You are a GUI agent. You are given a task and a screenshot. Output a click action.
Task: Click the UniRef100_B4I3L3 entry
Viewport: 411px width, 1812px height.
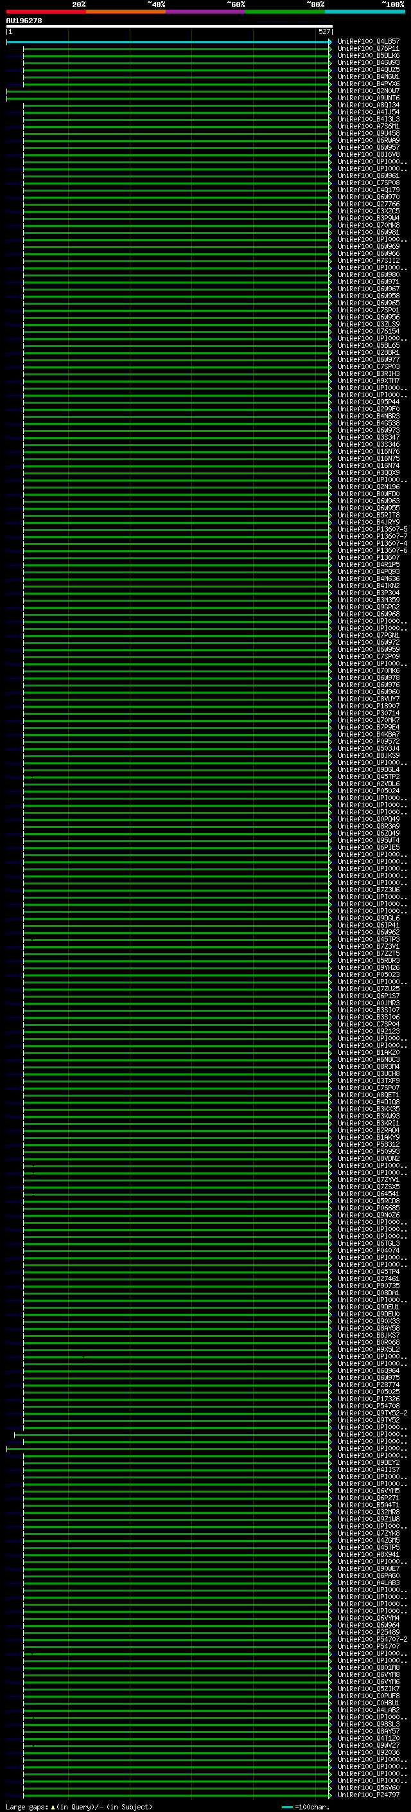point(369,119)
